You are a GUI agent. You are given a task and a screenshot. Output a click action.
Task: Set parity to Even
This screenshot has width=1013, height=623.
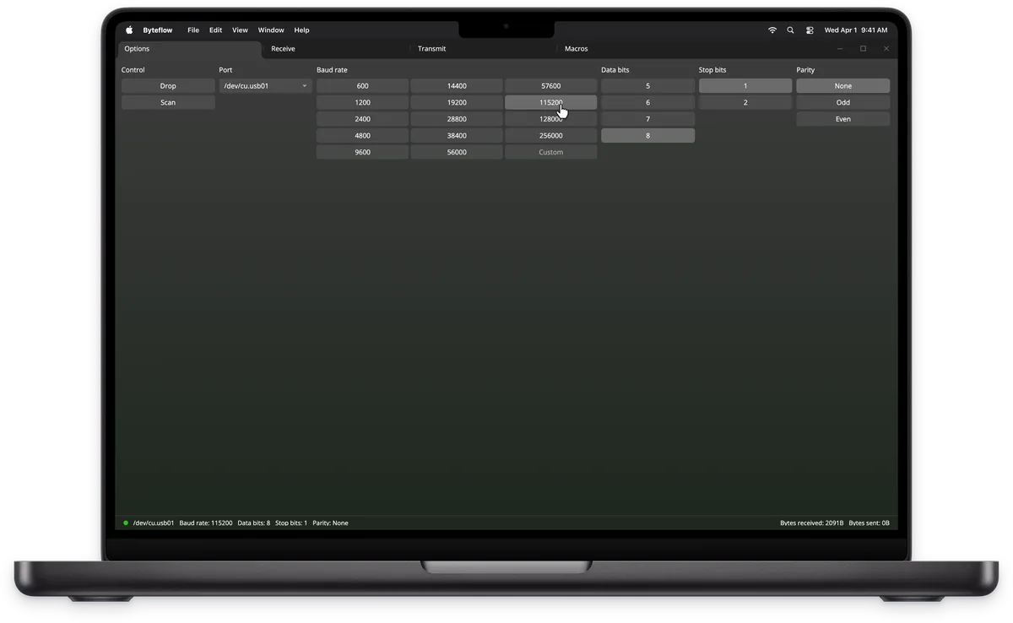point(843,119)
